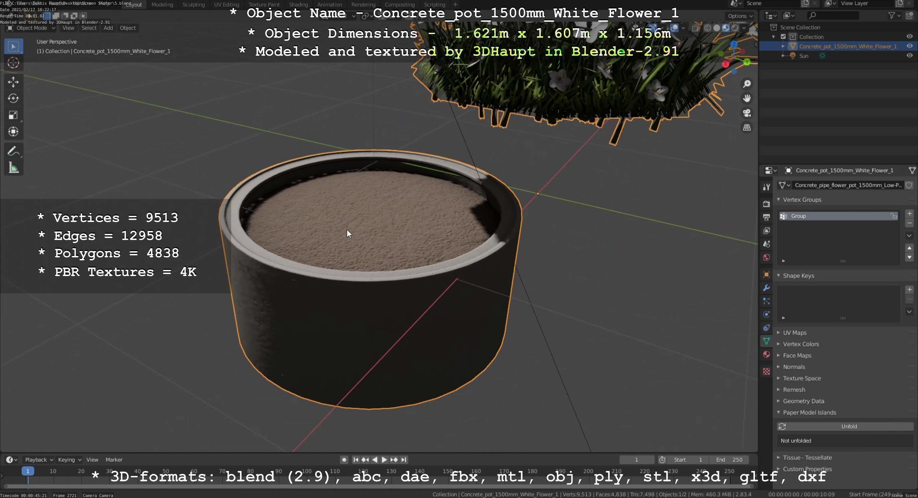This screenshot has height=498, width=918.
Task: Open Object properties orange square tab
Action: coord(766,274)
